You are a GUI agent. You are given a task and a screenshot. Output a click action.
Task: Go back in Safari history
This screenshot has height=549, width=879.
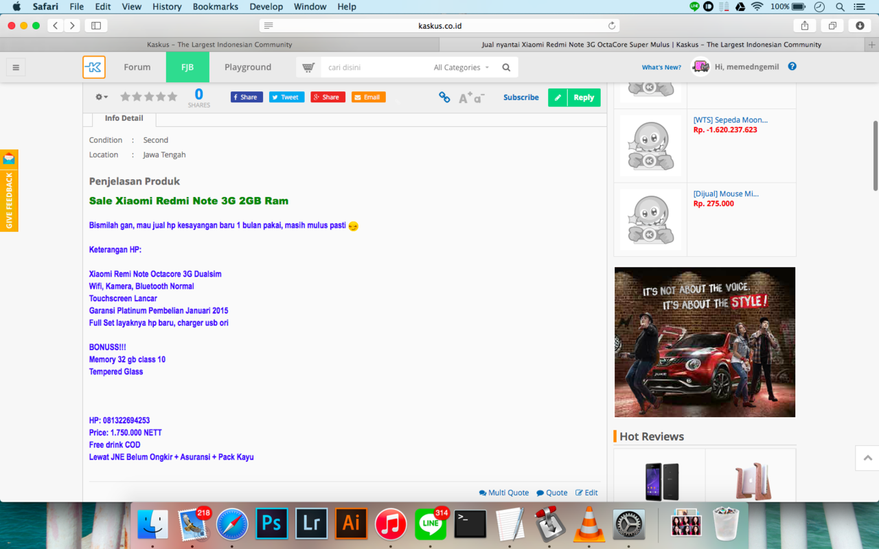pos(56,25)
